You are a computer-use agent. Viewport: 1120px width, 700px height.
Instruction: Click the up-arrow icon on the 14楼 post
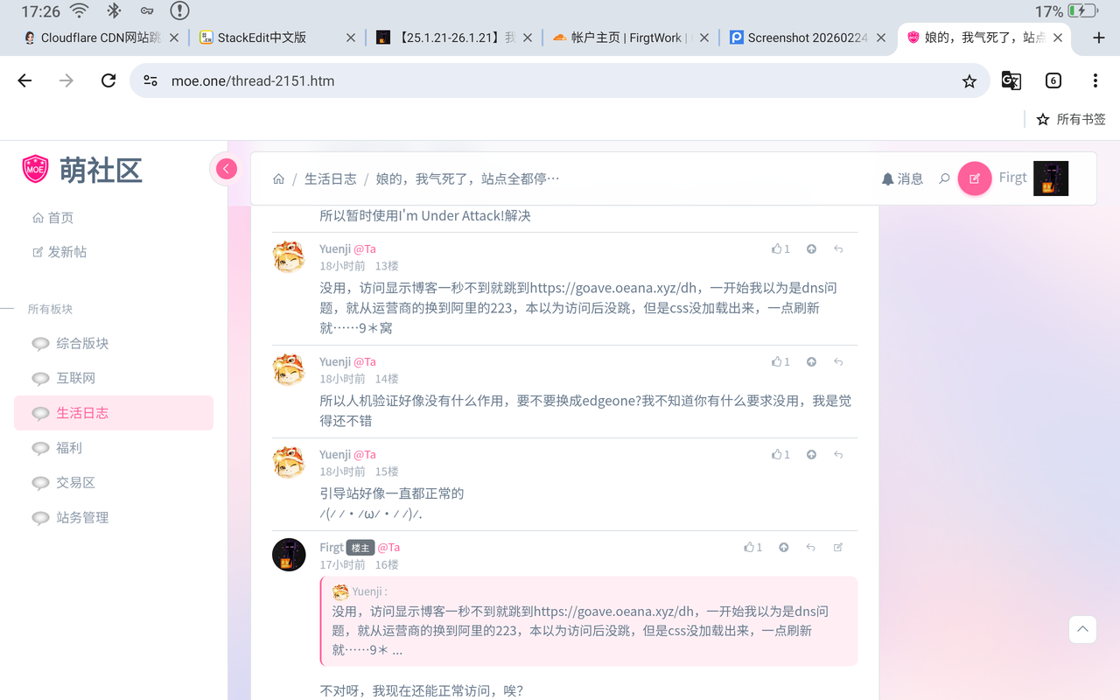coord(811,362)
